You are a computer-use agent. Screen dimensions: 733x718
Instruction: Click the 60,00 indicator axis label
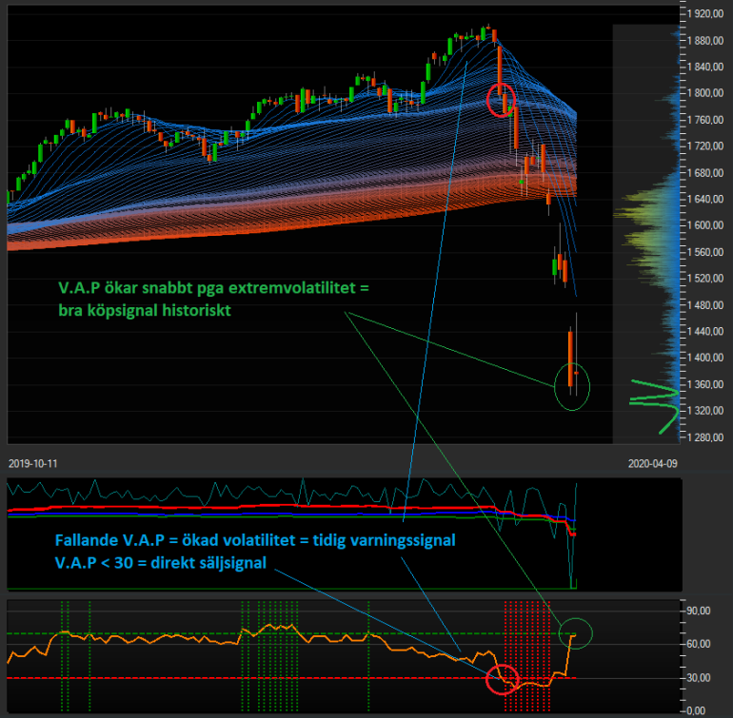(699, 644)
